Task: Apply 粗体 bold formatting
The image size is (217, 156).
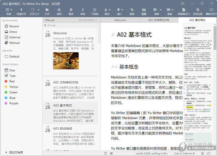Action: 71,10
